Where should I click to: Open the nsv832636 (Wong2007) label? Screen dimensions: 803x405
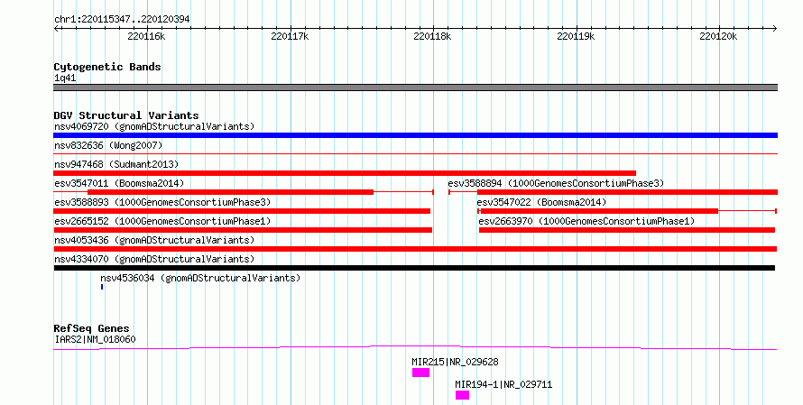[108, 145]
